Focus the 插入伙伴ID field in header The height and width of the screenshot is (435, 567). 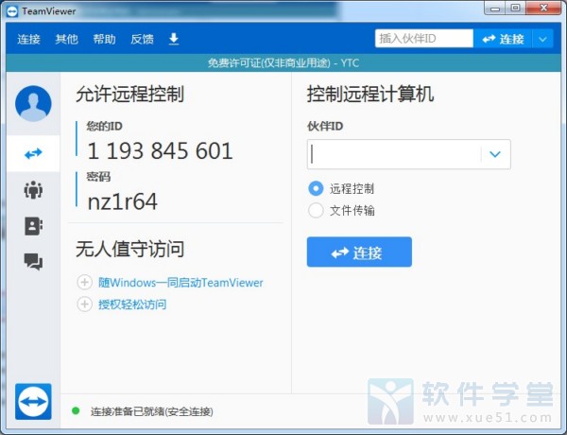(423, 39)
